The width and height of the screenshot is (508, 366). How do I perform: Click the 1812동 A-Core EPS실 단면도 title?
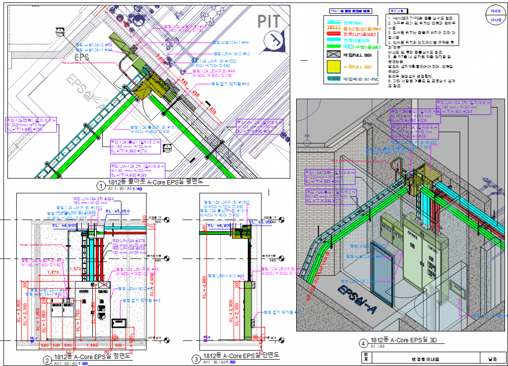click(242, 355)
